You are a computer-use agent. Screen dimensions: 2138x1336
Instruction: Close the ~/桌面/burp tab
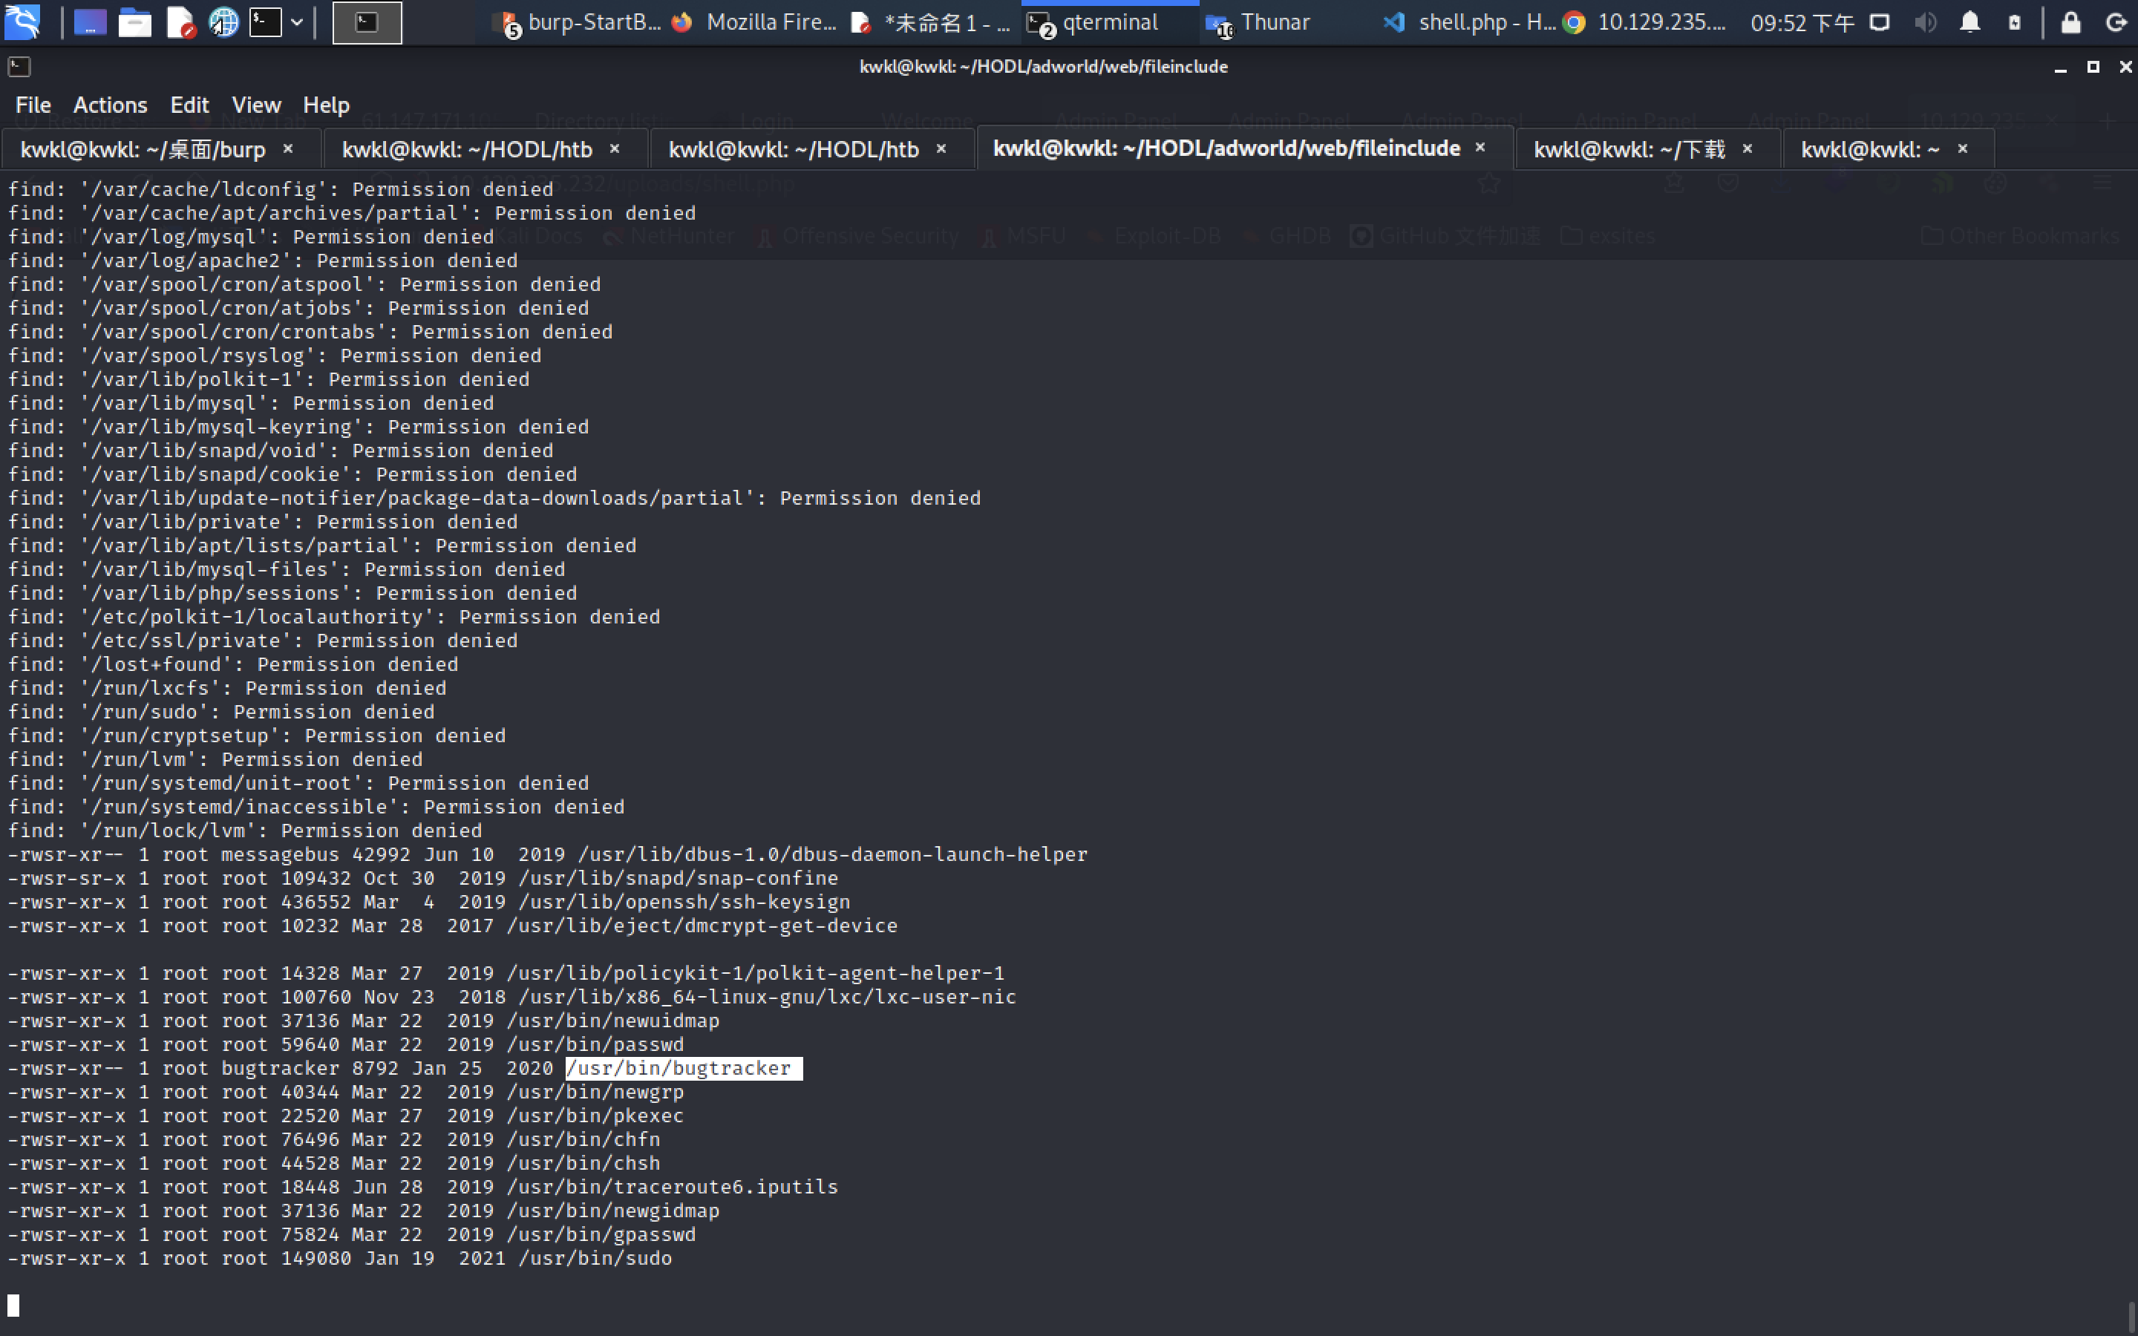click(x=288, y=149)
